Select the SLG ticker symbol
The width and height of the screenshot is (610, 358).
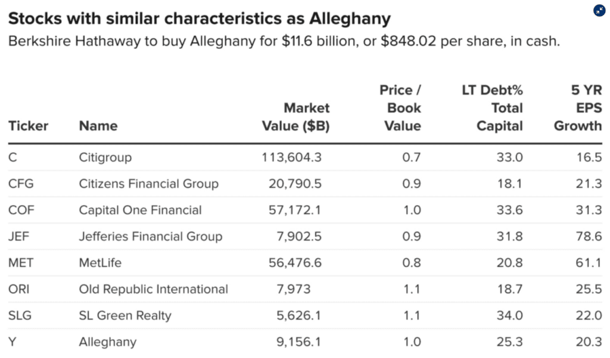click(21, 316)
